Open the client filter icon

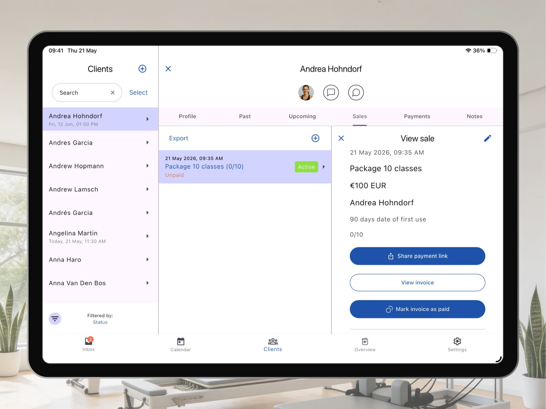point(55,319)
